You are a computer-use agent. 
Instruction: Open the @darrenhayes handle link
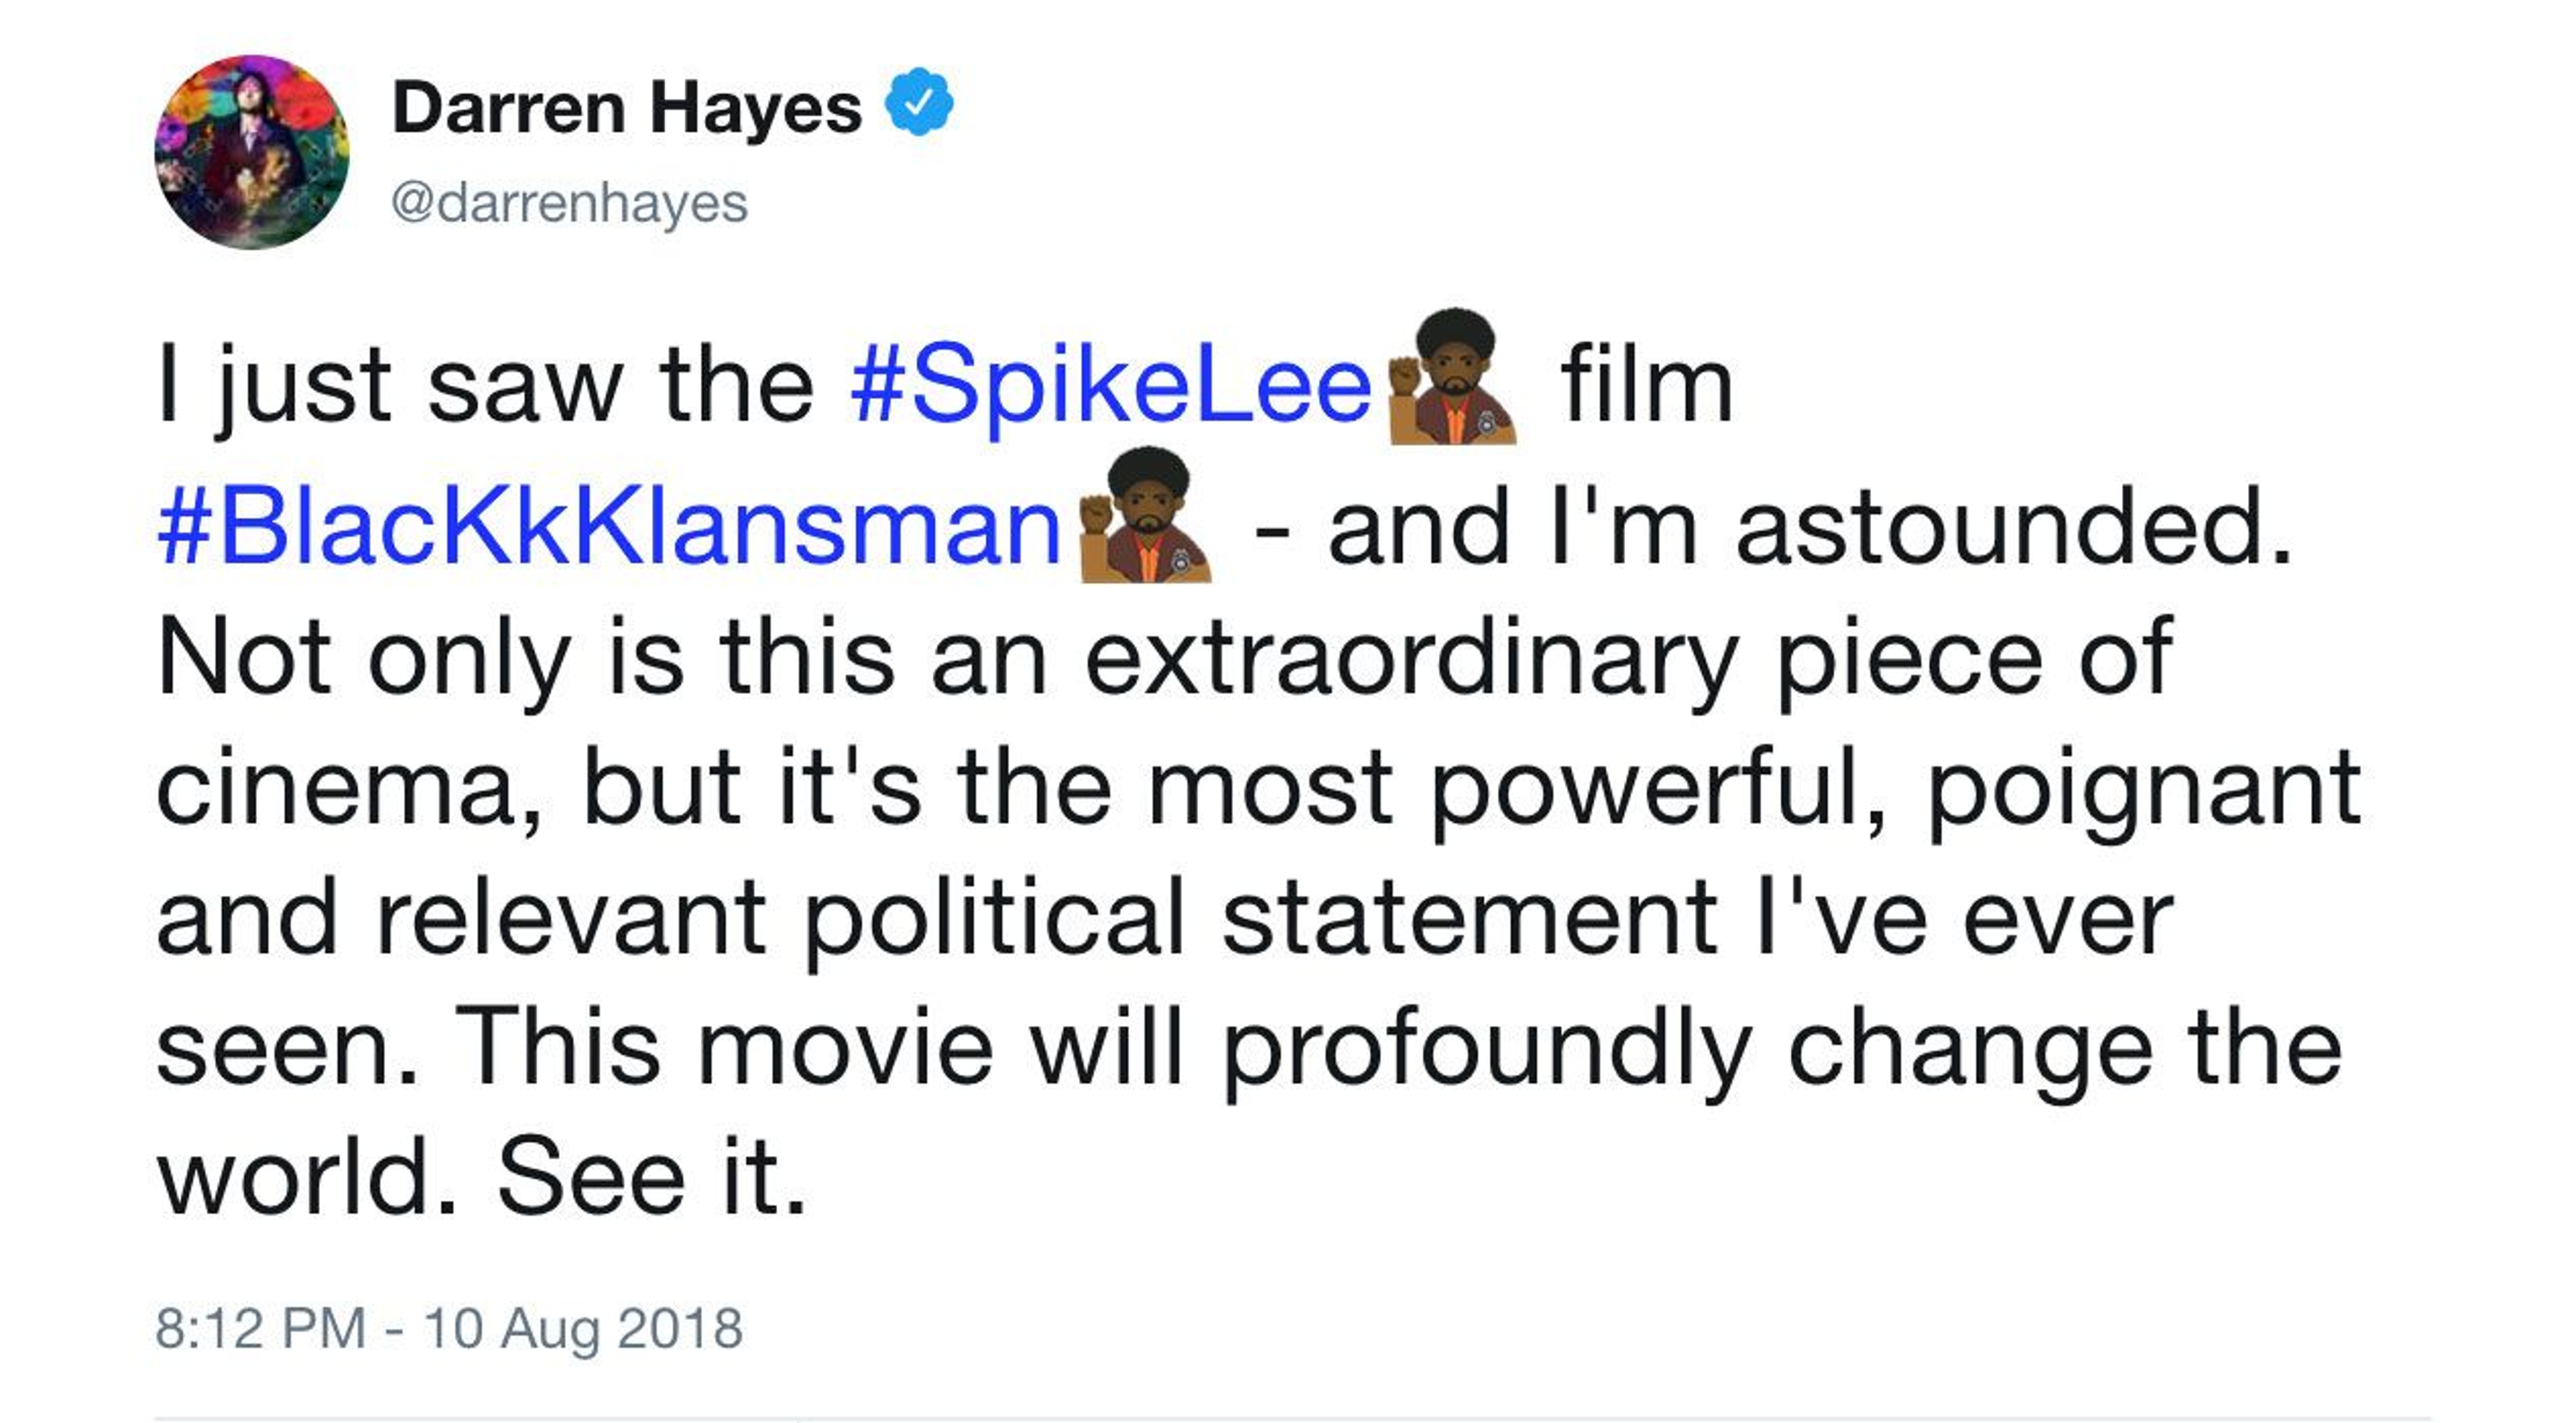click(569, 203)
